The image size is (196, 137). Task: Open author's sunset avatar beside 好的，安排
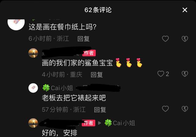[x=33, y=123]
